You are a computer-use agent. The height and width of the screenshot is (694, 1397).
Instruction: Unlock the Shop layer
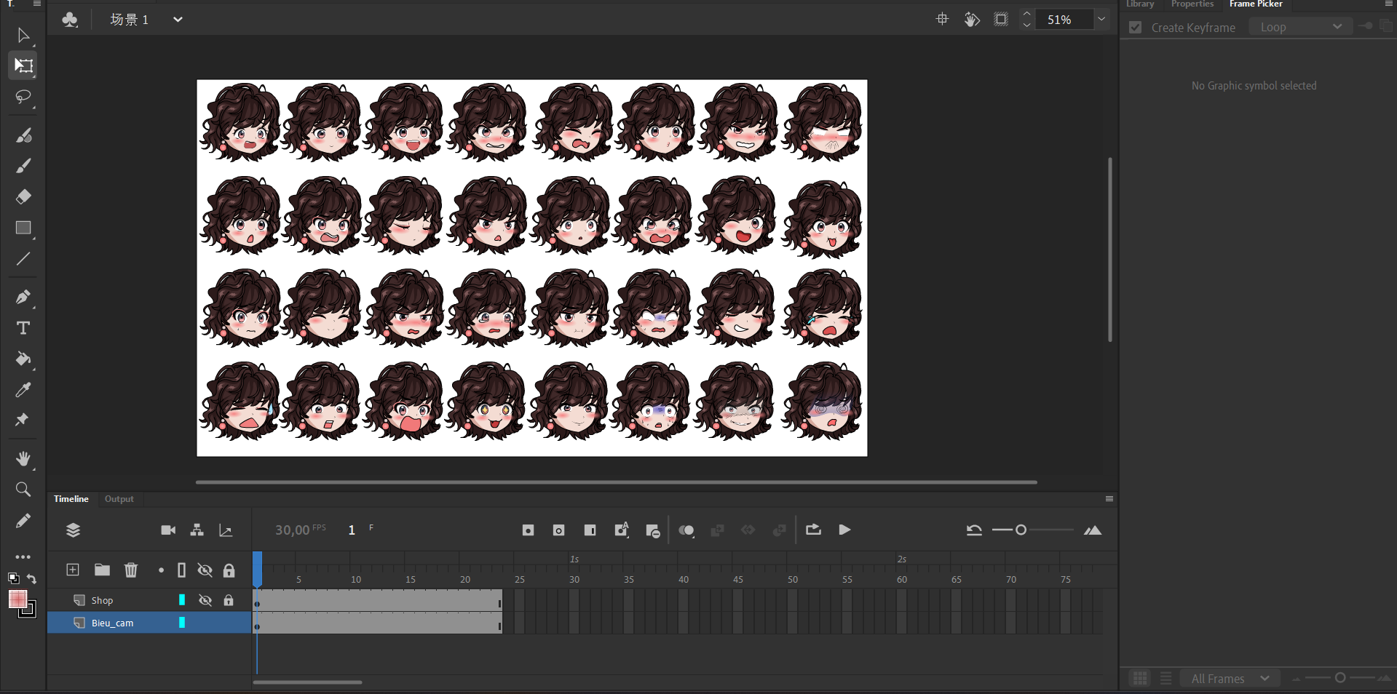click(229, 600)
